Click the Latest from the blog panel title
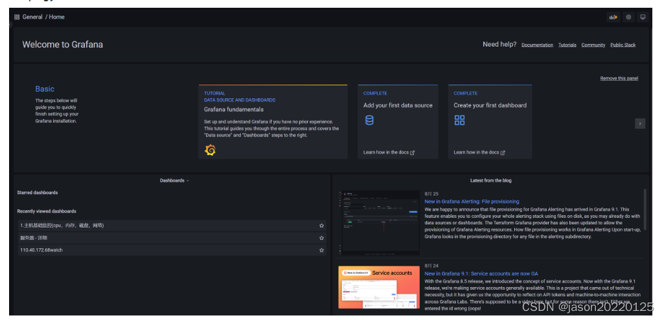The height and width of the screenshot is (320, 664). [491, 180]
